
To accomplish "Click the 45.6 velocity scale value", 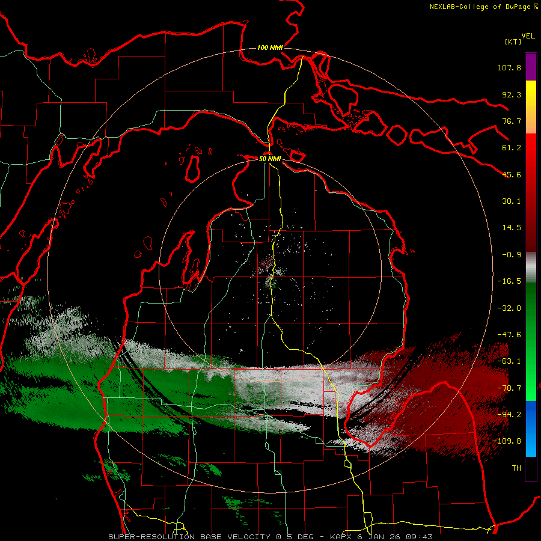I will [512, 174].
